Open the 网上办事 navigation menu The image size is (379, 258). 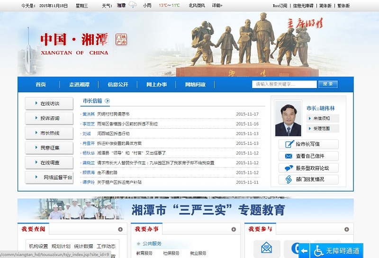coord(156,85)
